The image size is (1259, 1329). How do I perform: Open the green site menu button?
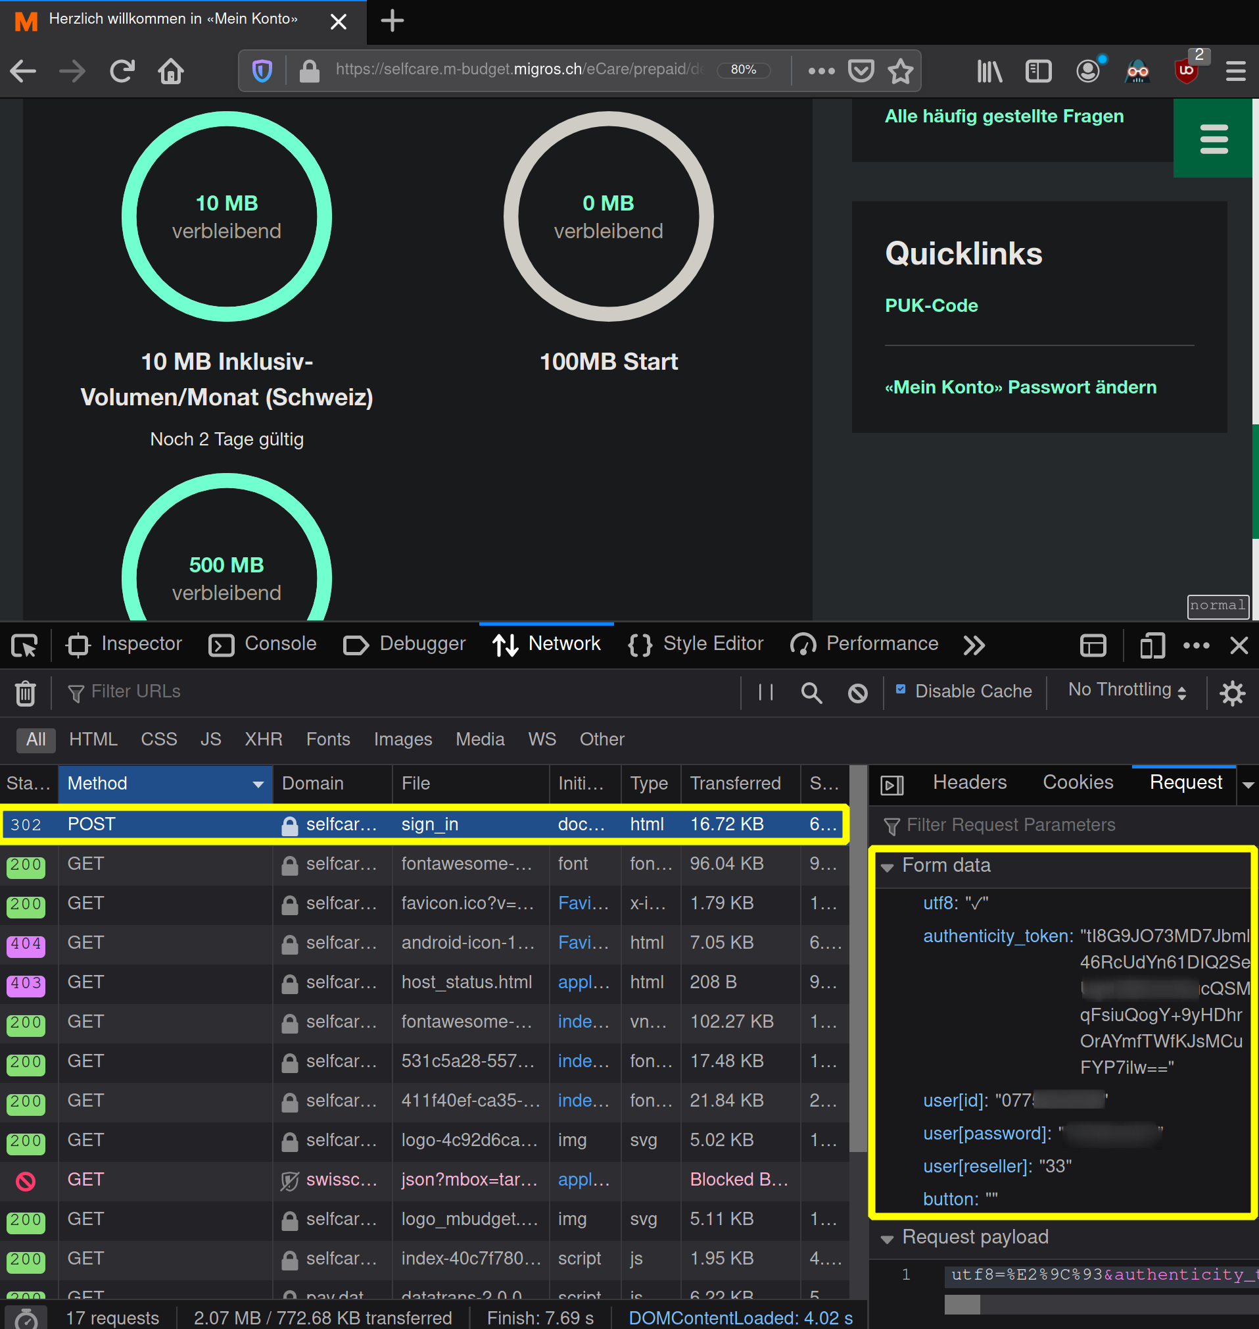pyautogui.click(x=1214, y=138)
